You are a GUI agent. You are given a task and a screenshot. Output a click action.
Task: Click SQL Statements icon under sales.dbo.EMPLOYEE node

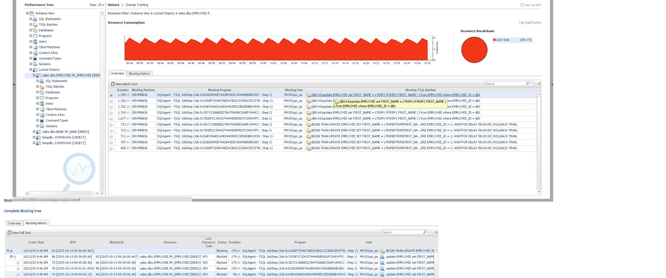(42, 81)
